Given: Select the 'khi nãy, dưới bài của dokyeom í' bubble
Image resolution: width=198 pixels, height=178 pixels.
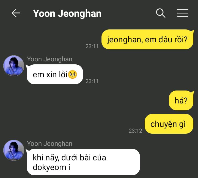Looking at the screenshot, I should point(83,162).
